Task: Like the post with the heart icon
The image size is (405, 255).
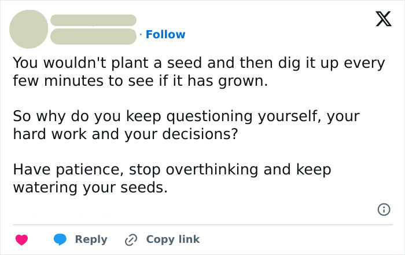Action: coord(22,239)
